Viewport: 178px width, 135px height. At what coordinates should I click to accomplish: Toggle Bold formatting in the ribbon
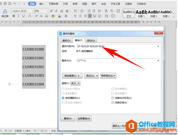point(14,16)
